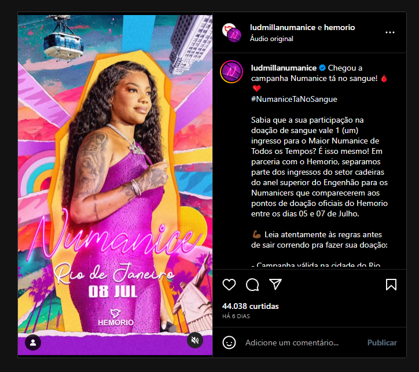The width and height of the screenshot is (419, 372).
Task: Click the stacked avatars in post header
Action: 231,32
